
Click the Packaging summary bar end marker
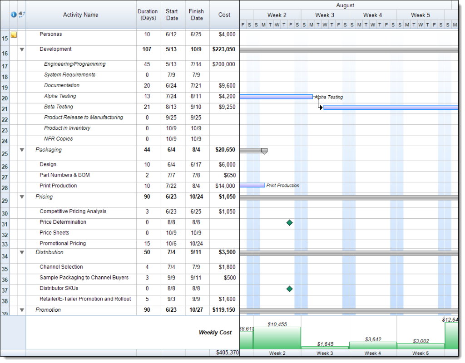[x=264, y=151]
